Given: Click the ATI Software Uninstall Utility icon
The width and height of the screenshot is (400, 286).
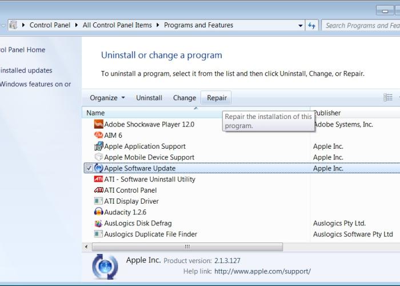Looking at the screenshot, I should (98, 179).
